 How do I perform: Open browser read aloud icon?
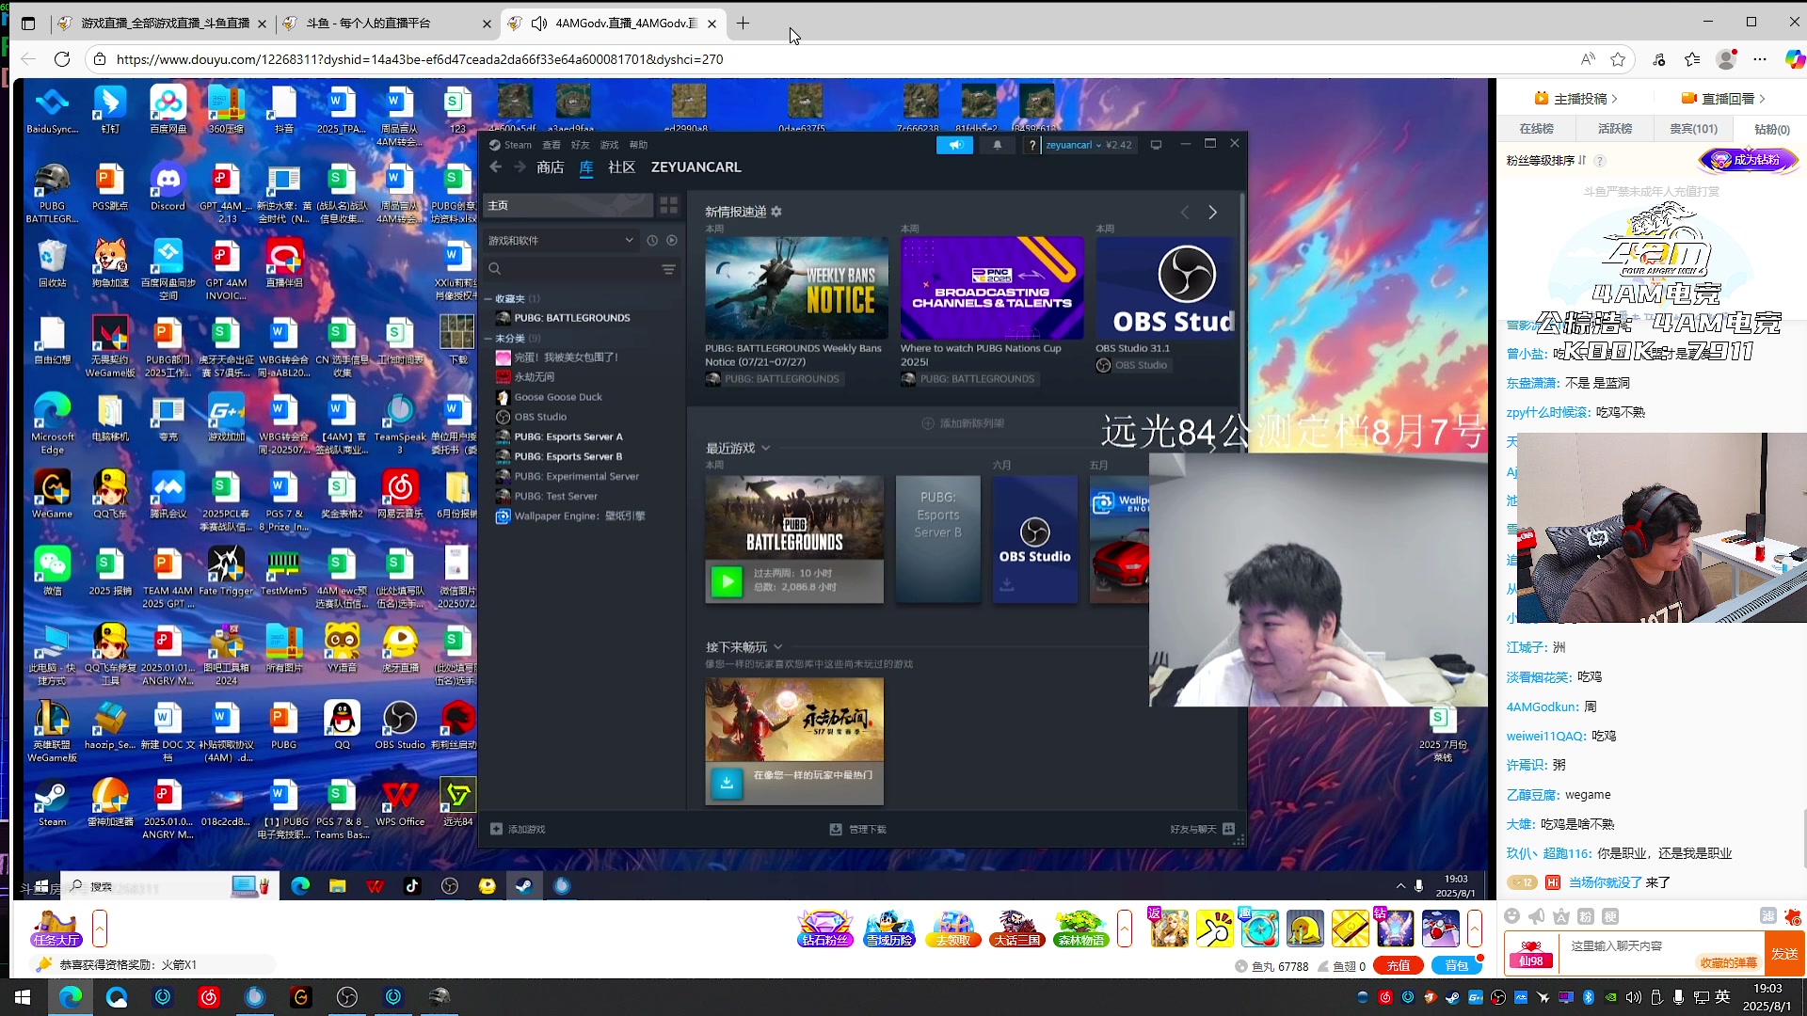coord(1588,59)
